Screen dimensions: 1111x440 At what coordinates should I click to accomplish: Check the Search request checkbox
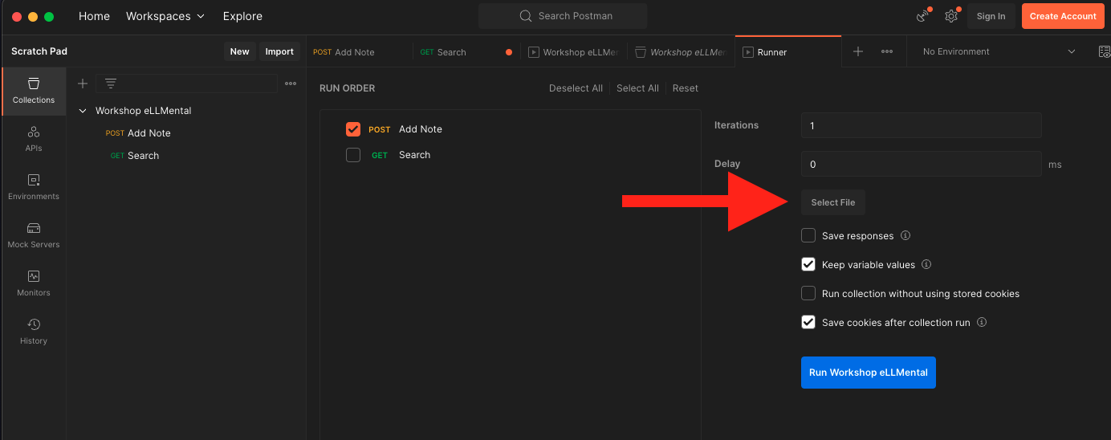click(x=353, y=155)
